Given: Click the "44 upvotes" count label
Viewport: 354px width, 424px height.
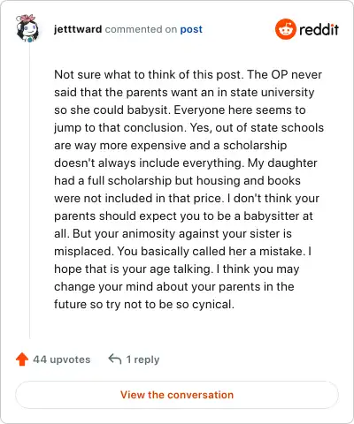Looking at the screenshot, I should pos(62,360).
